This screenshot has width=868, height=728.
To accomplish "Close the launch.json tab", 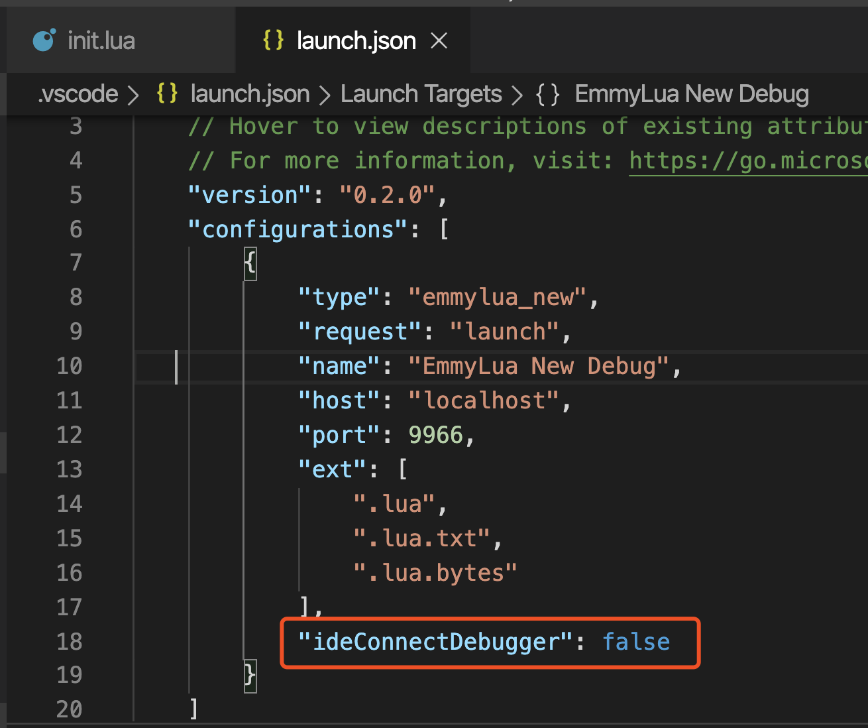I will pyautogui.click(x=439, y=41).
